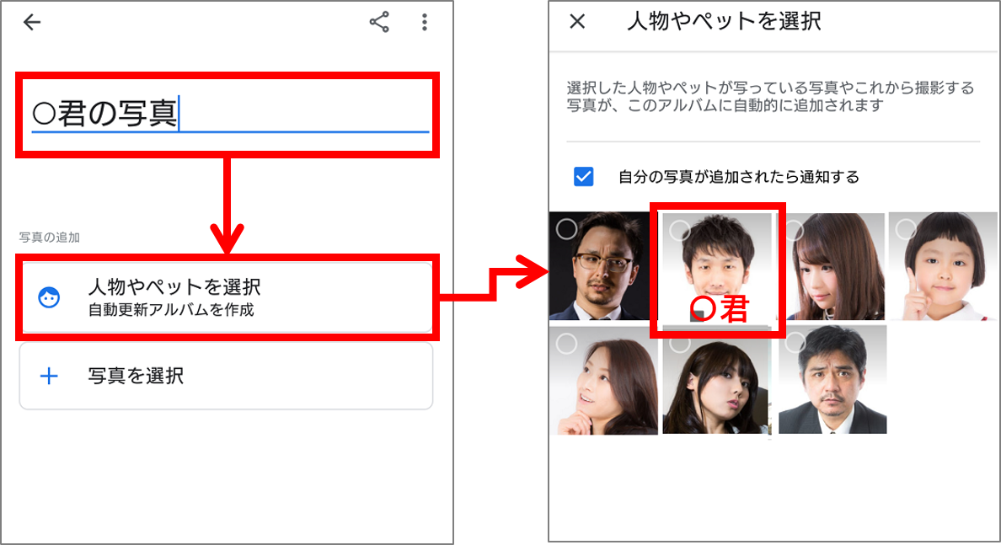Tap the young man's face labeled ○君
Image resolution: width=1001 pixels, height=545 pixels.
click(x=717, y=268)
